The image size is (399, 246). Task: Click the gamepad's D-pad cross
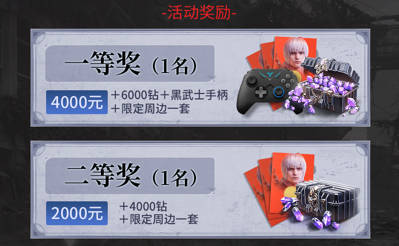tap(261, 92)
